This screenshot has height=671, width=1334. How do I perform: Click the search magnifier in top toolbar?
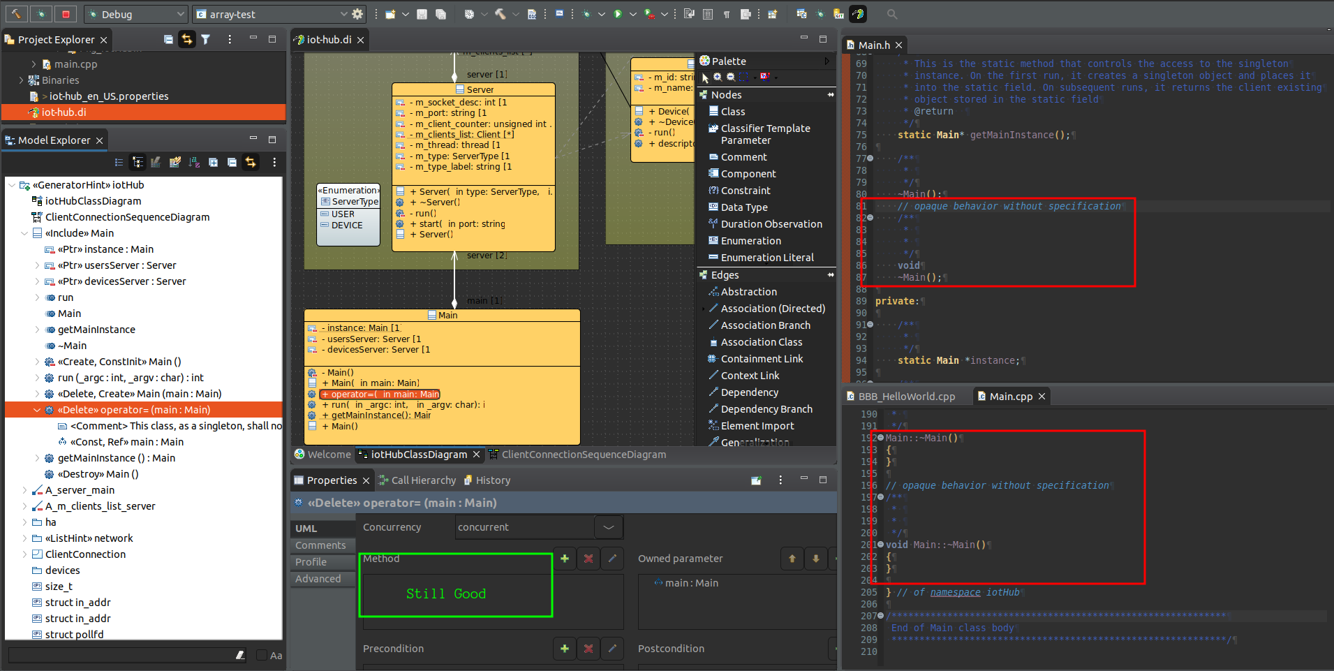click(891, 14)
